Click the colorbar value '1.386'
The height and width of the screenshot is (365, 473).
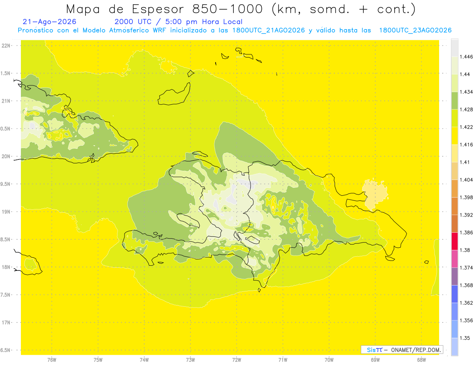pos(467,232)
